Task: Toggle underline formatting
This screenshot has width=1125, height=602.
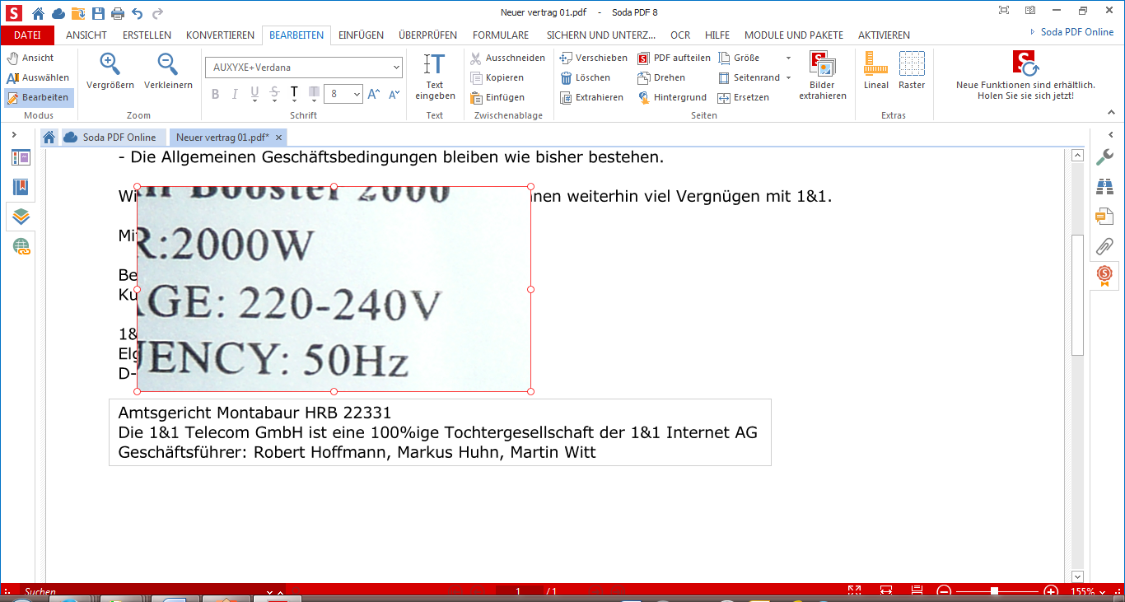Action: tap(254, 94)
